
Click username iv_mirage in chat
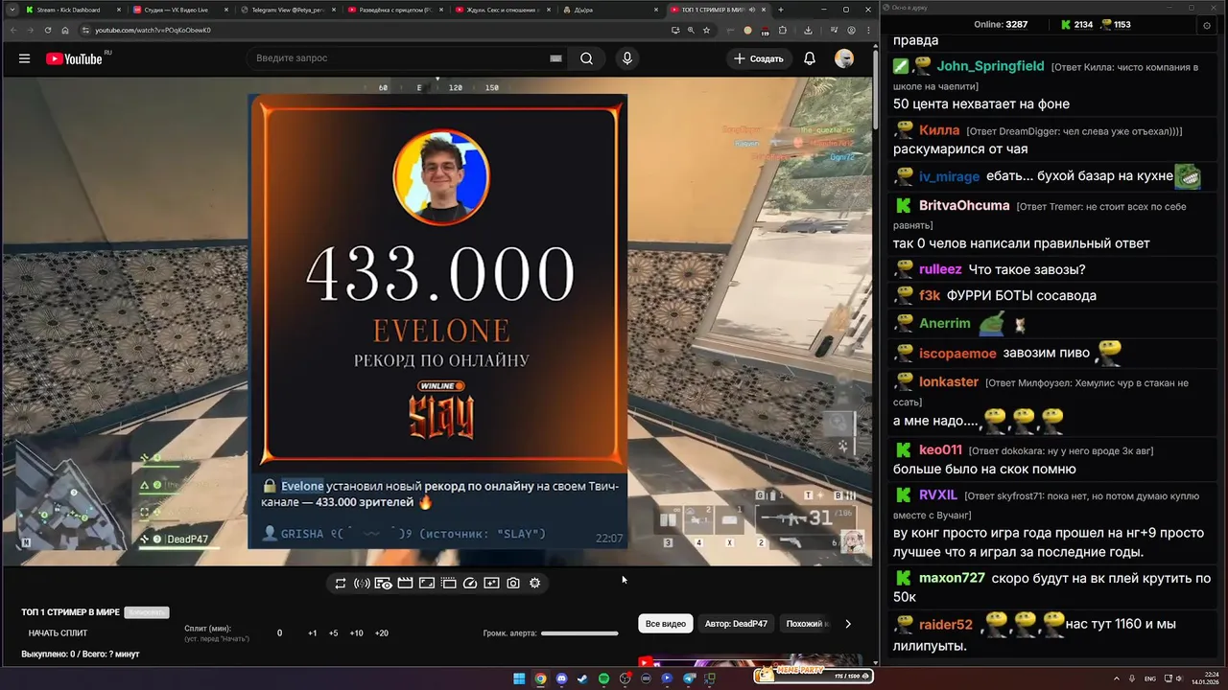tap(949, 176)
